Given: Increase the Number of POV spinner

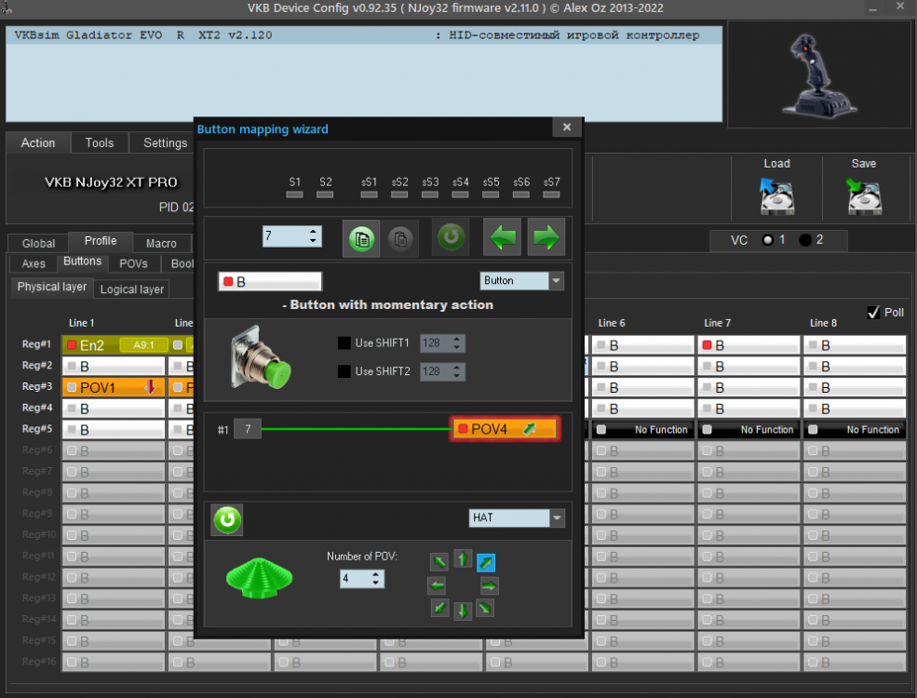Looking at the screenshot, I should 376,574.
